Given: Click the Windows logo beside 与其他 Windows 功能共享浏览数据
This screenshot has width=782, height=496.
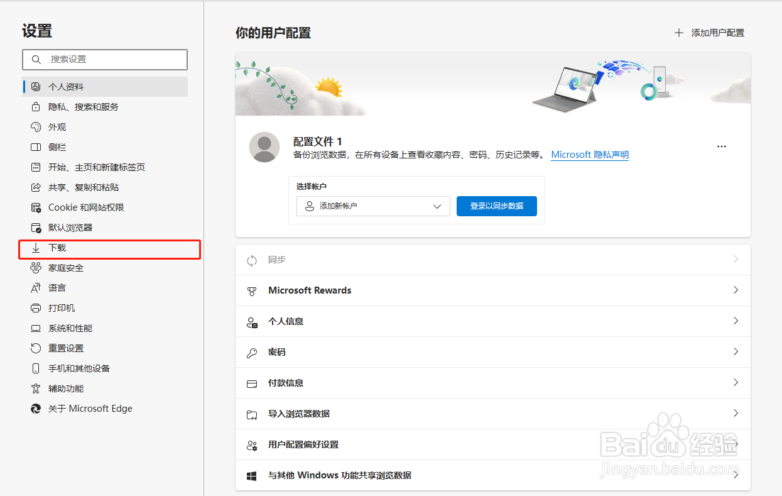Looking at the screenshot, I should (x=252, y=476).
